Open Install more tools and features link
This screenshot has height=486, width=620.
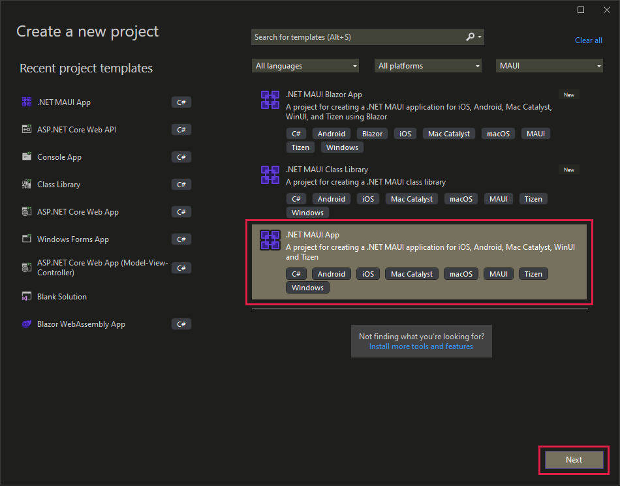(x=421, y=346)
